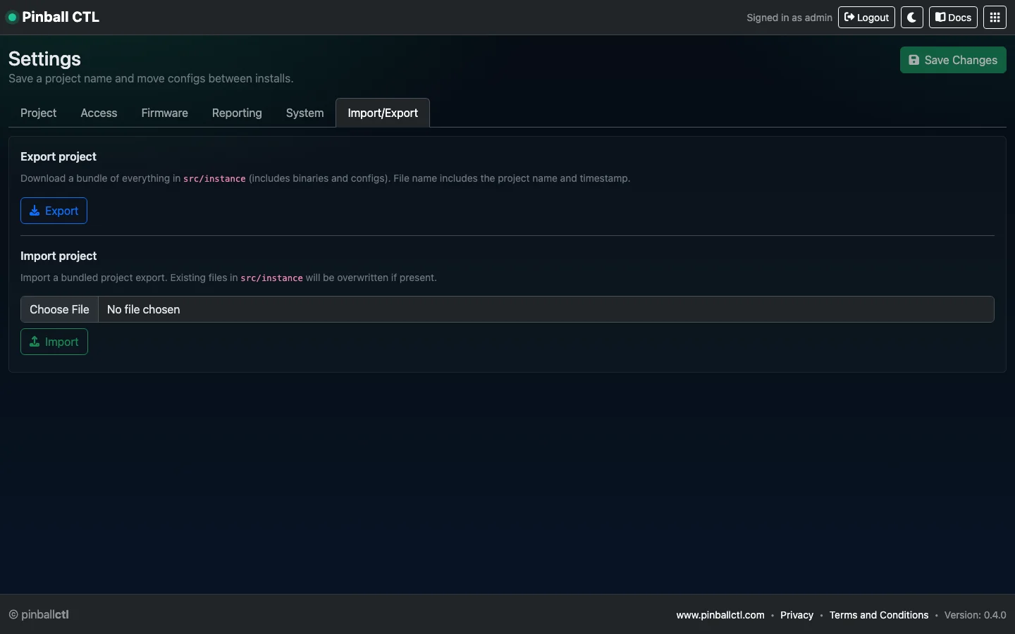Open the Access tab
Image resolution: width=1015 pixels, height=634 pixels.
(x=99, y=113)
